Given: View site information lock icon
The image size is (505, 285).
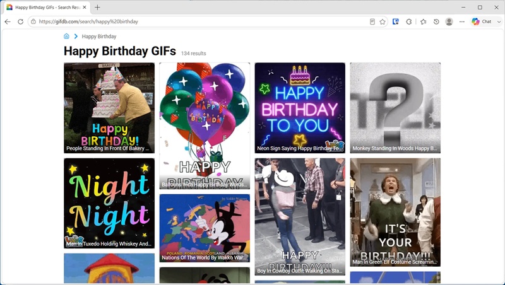Looking at the screenshot, I should (x=33, y=21).
